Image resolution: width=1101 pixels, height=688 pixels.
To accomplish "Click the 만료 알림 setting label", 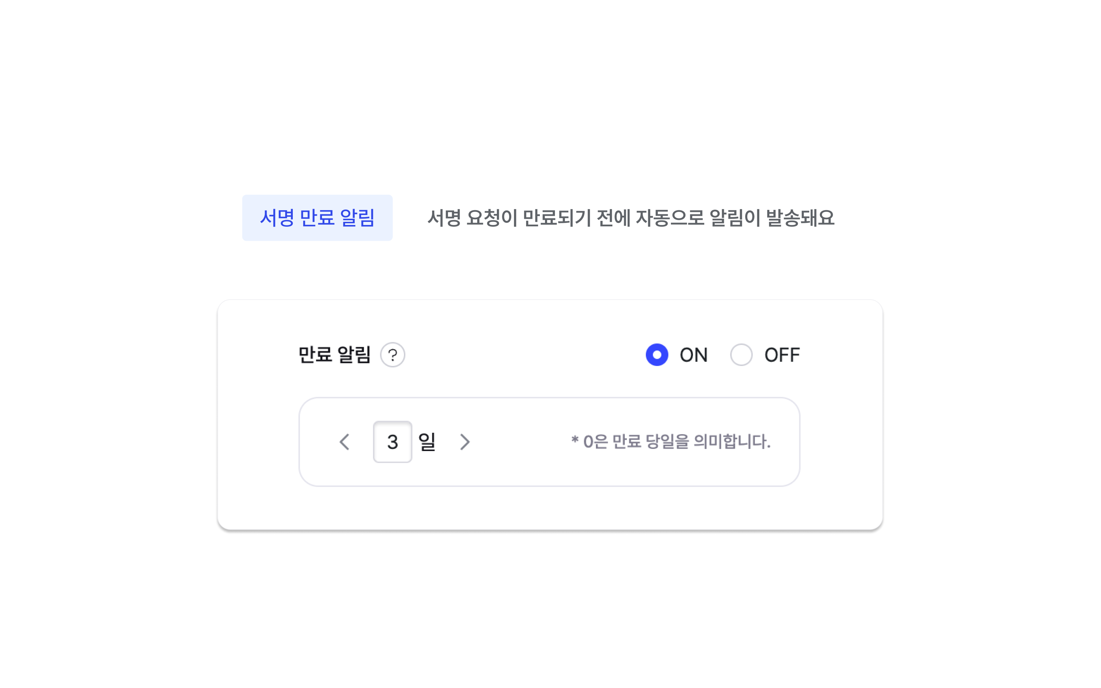I will [334, 355].
